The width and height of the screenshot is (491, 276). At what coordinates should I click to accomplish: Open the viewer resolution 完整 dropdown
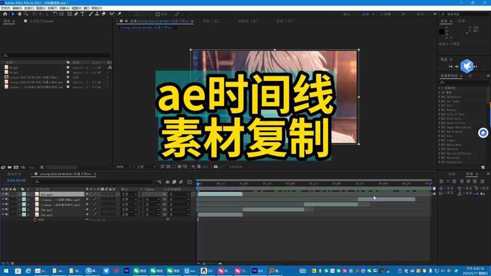point(146,167)
